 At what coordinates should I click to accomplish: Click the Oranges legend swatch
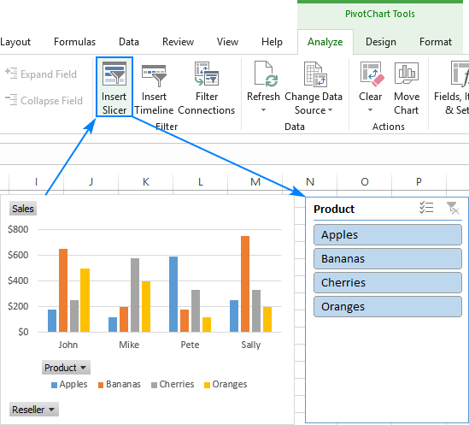(207, 385)
